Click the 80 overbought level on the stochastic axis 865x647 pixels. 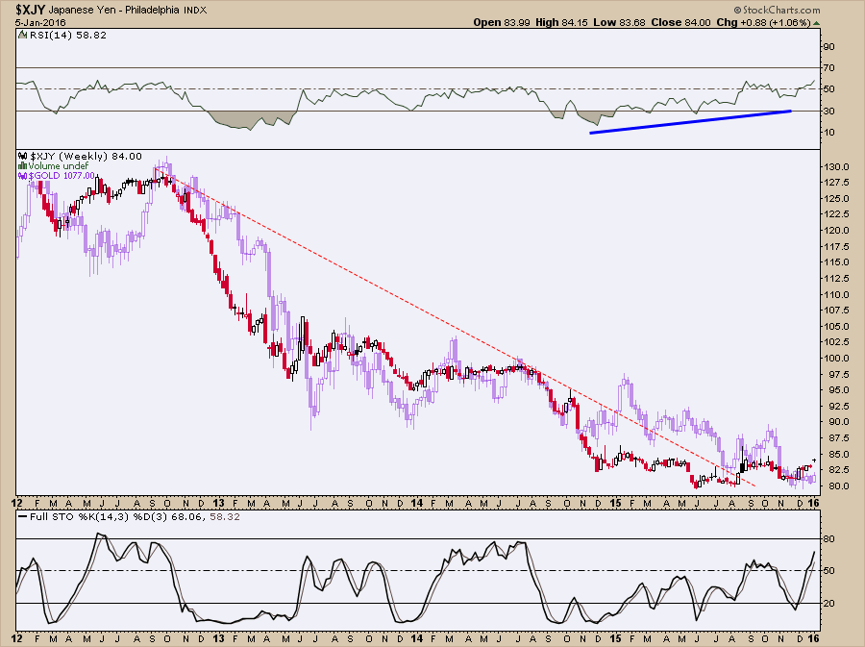[x=828, y=539]
